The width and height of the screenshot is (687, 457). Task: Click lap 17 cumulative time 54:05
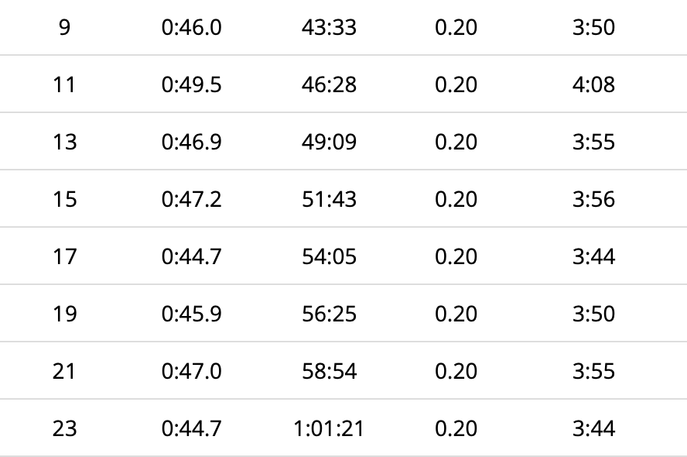[329, 256]
